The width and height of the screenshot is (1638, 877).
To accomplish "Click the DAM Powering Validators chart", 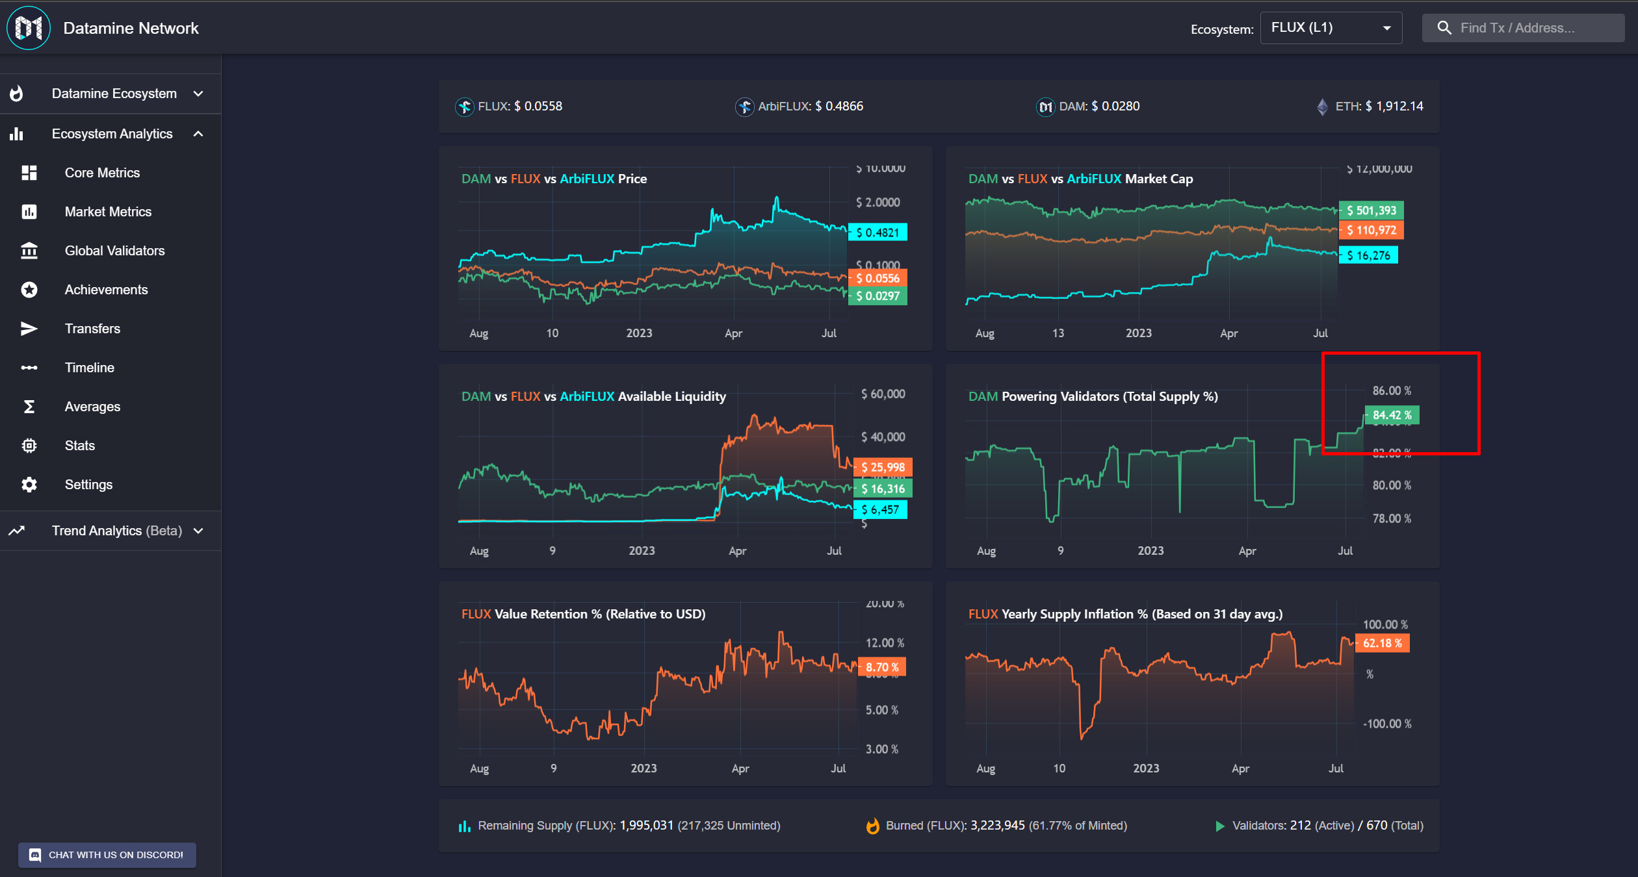I will (1192, 466).
